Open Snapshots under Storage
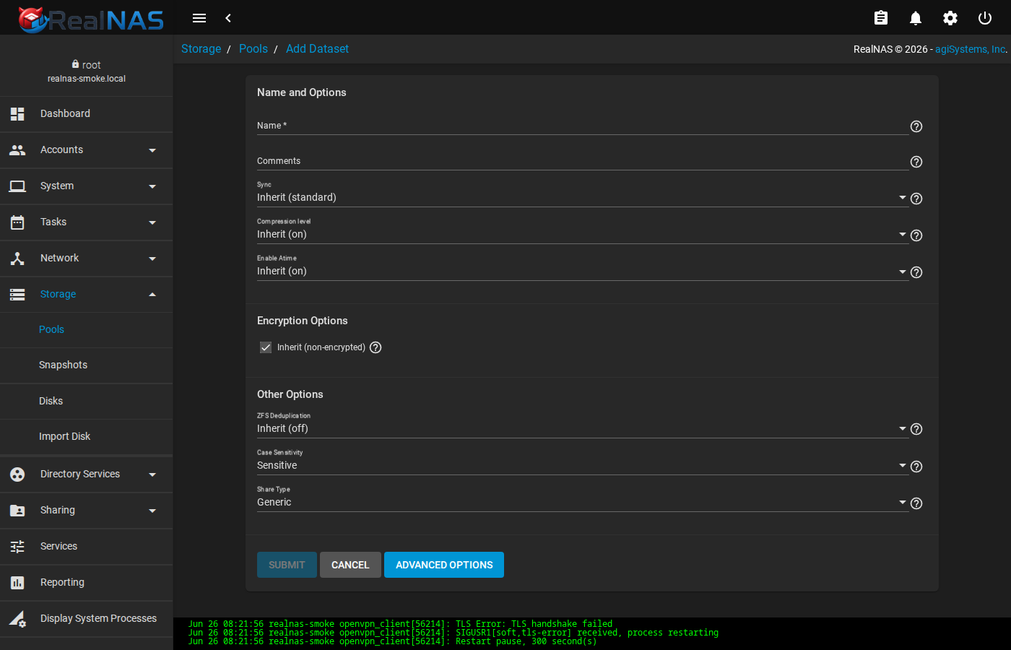This screenshot has height=650, width=1011. (x=87, y=365)
